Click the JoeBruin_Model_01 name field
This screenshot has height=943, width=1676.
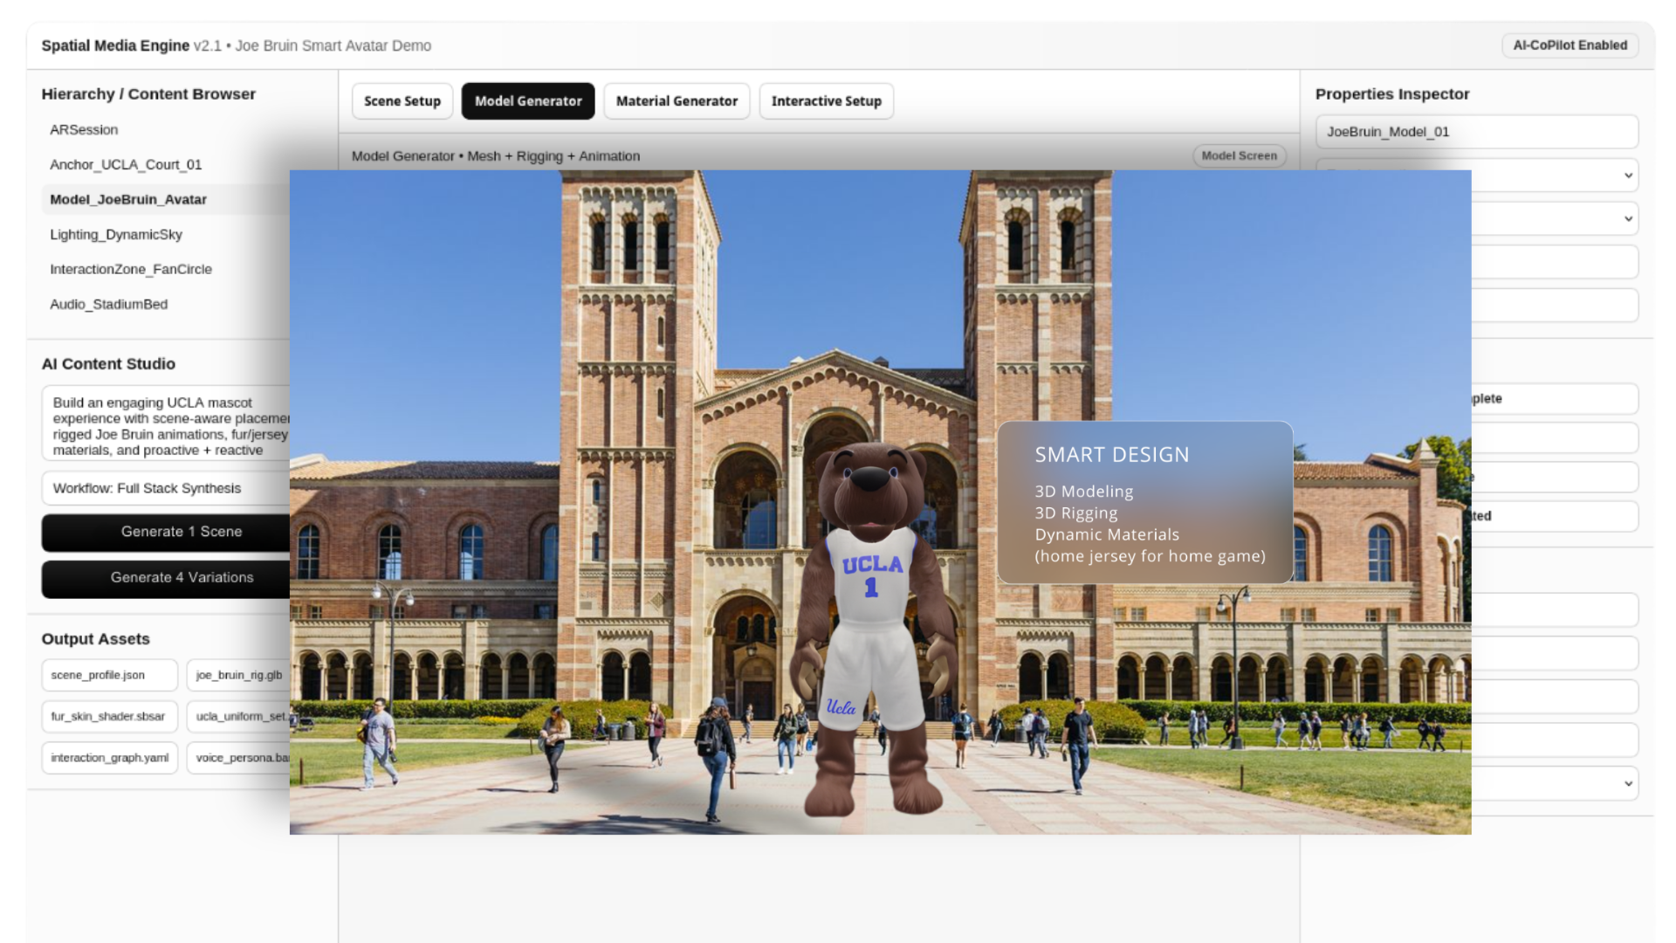click(x=1476, y=132)
